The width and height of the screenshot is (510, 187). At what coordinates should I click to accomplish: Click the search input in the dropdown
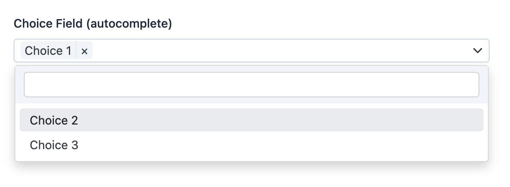pos(251,85)
